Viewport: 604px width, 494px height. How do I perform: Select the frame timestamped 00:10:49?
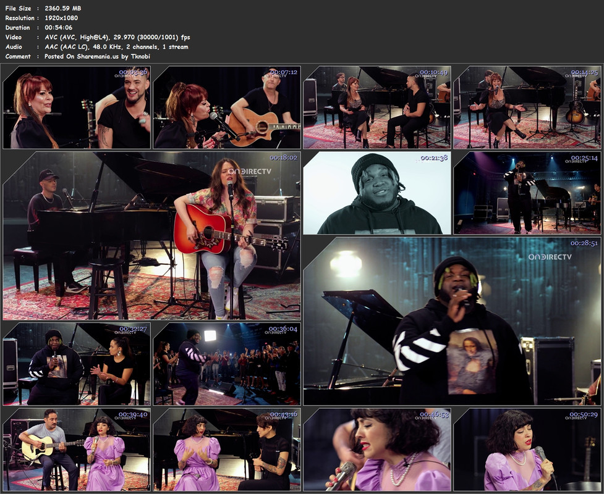tap(377, 107)
